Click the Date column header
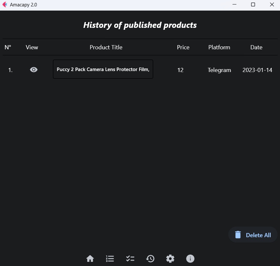 [x=256, y=47]
